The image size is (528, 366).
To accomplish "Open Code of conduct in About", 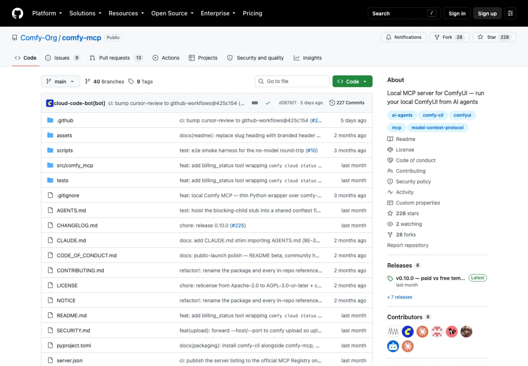I will (x=412, y=160).
